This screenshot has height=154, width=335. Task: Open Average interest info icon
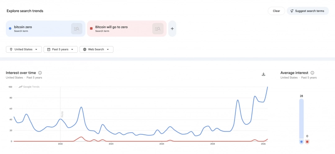point(312,73)
